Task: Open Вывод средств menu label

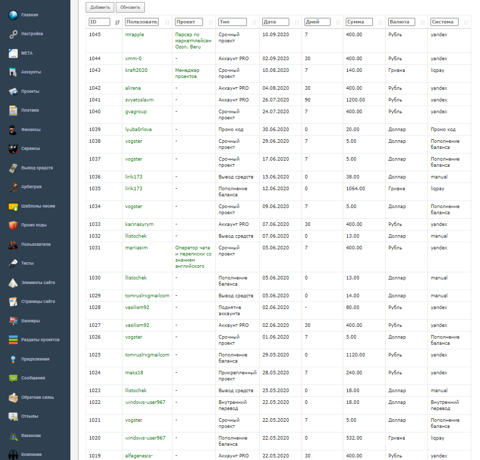Action: (x=37, y=168)
